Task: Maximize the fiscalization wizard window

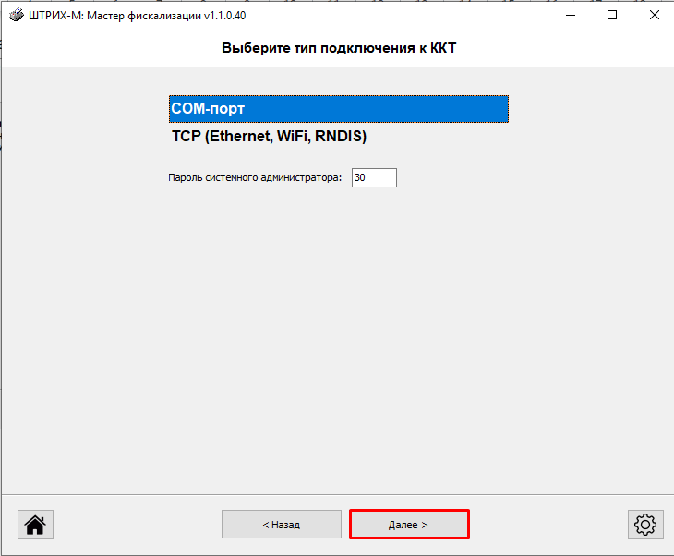Action: (611, 16)
